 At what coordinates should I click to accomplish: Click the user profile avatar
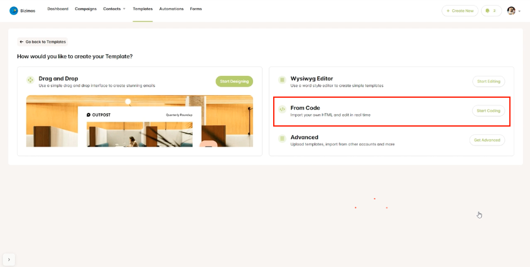click(511, 11)
